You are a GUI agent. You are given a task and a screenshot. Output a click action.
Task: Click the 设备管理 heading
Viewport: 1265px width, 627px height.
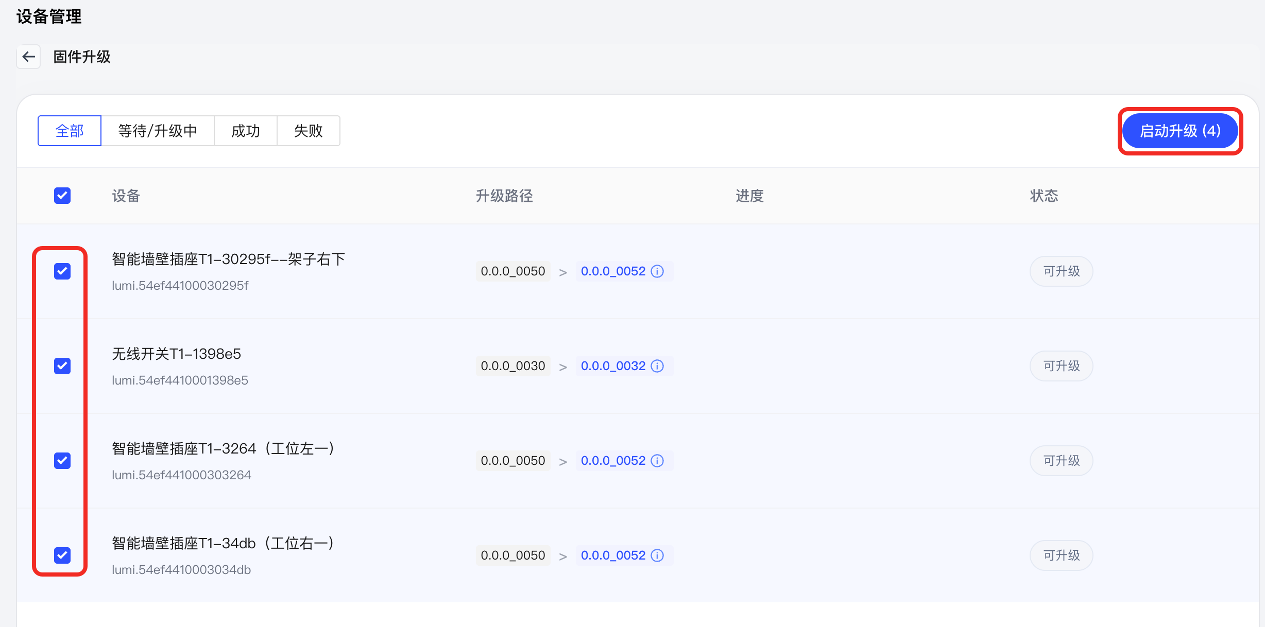tap(49, 16)
